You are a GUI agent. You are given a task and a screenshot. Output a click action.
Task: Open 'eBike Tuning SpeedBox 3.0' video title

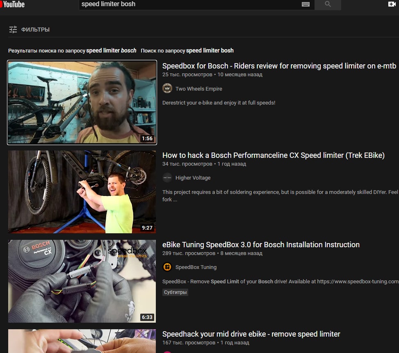(261, 245)
